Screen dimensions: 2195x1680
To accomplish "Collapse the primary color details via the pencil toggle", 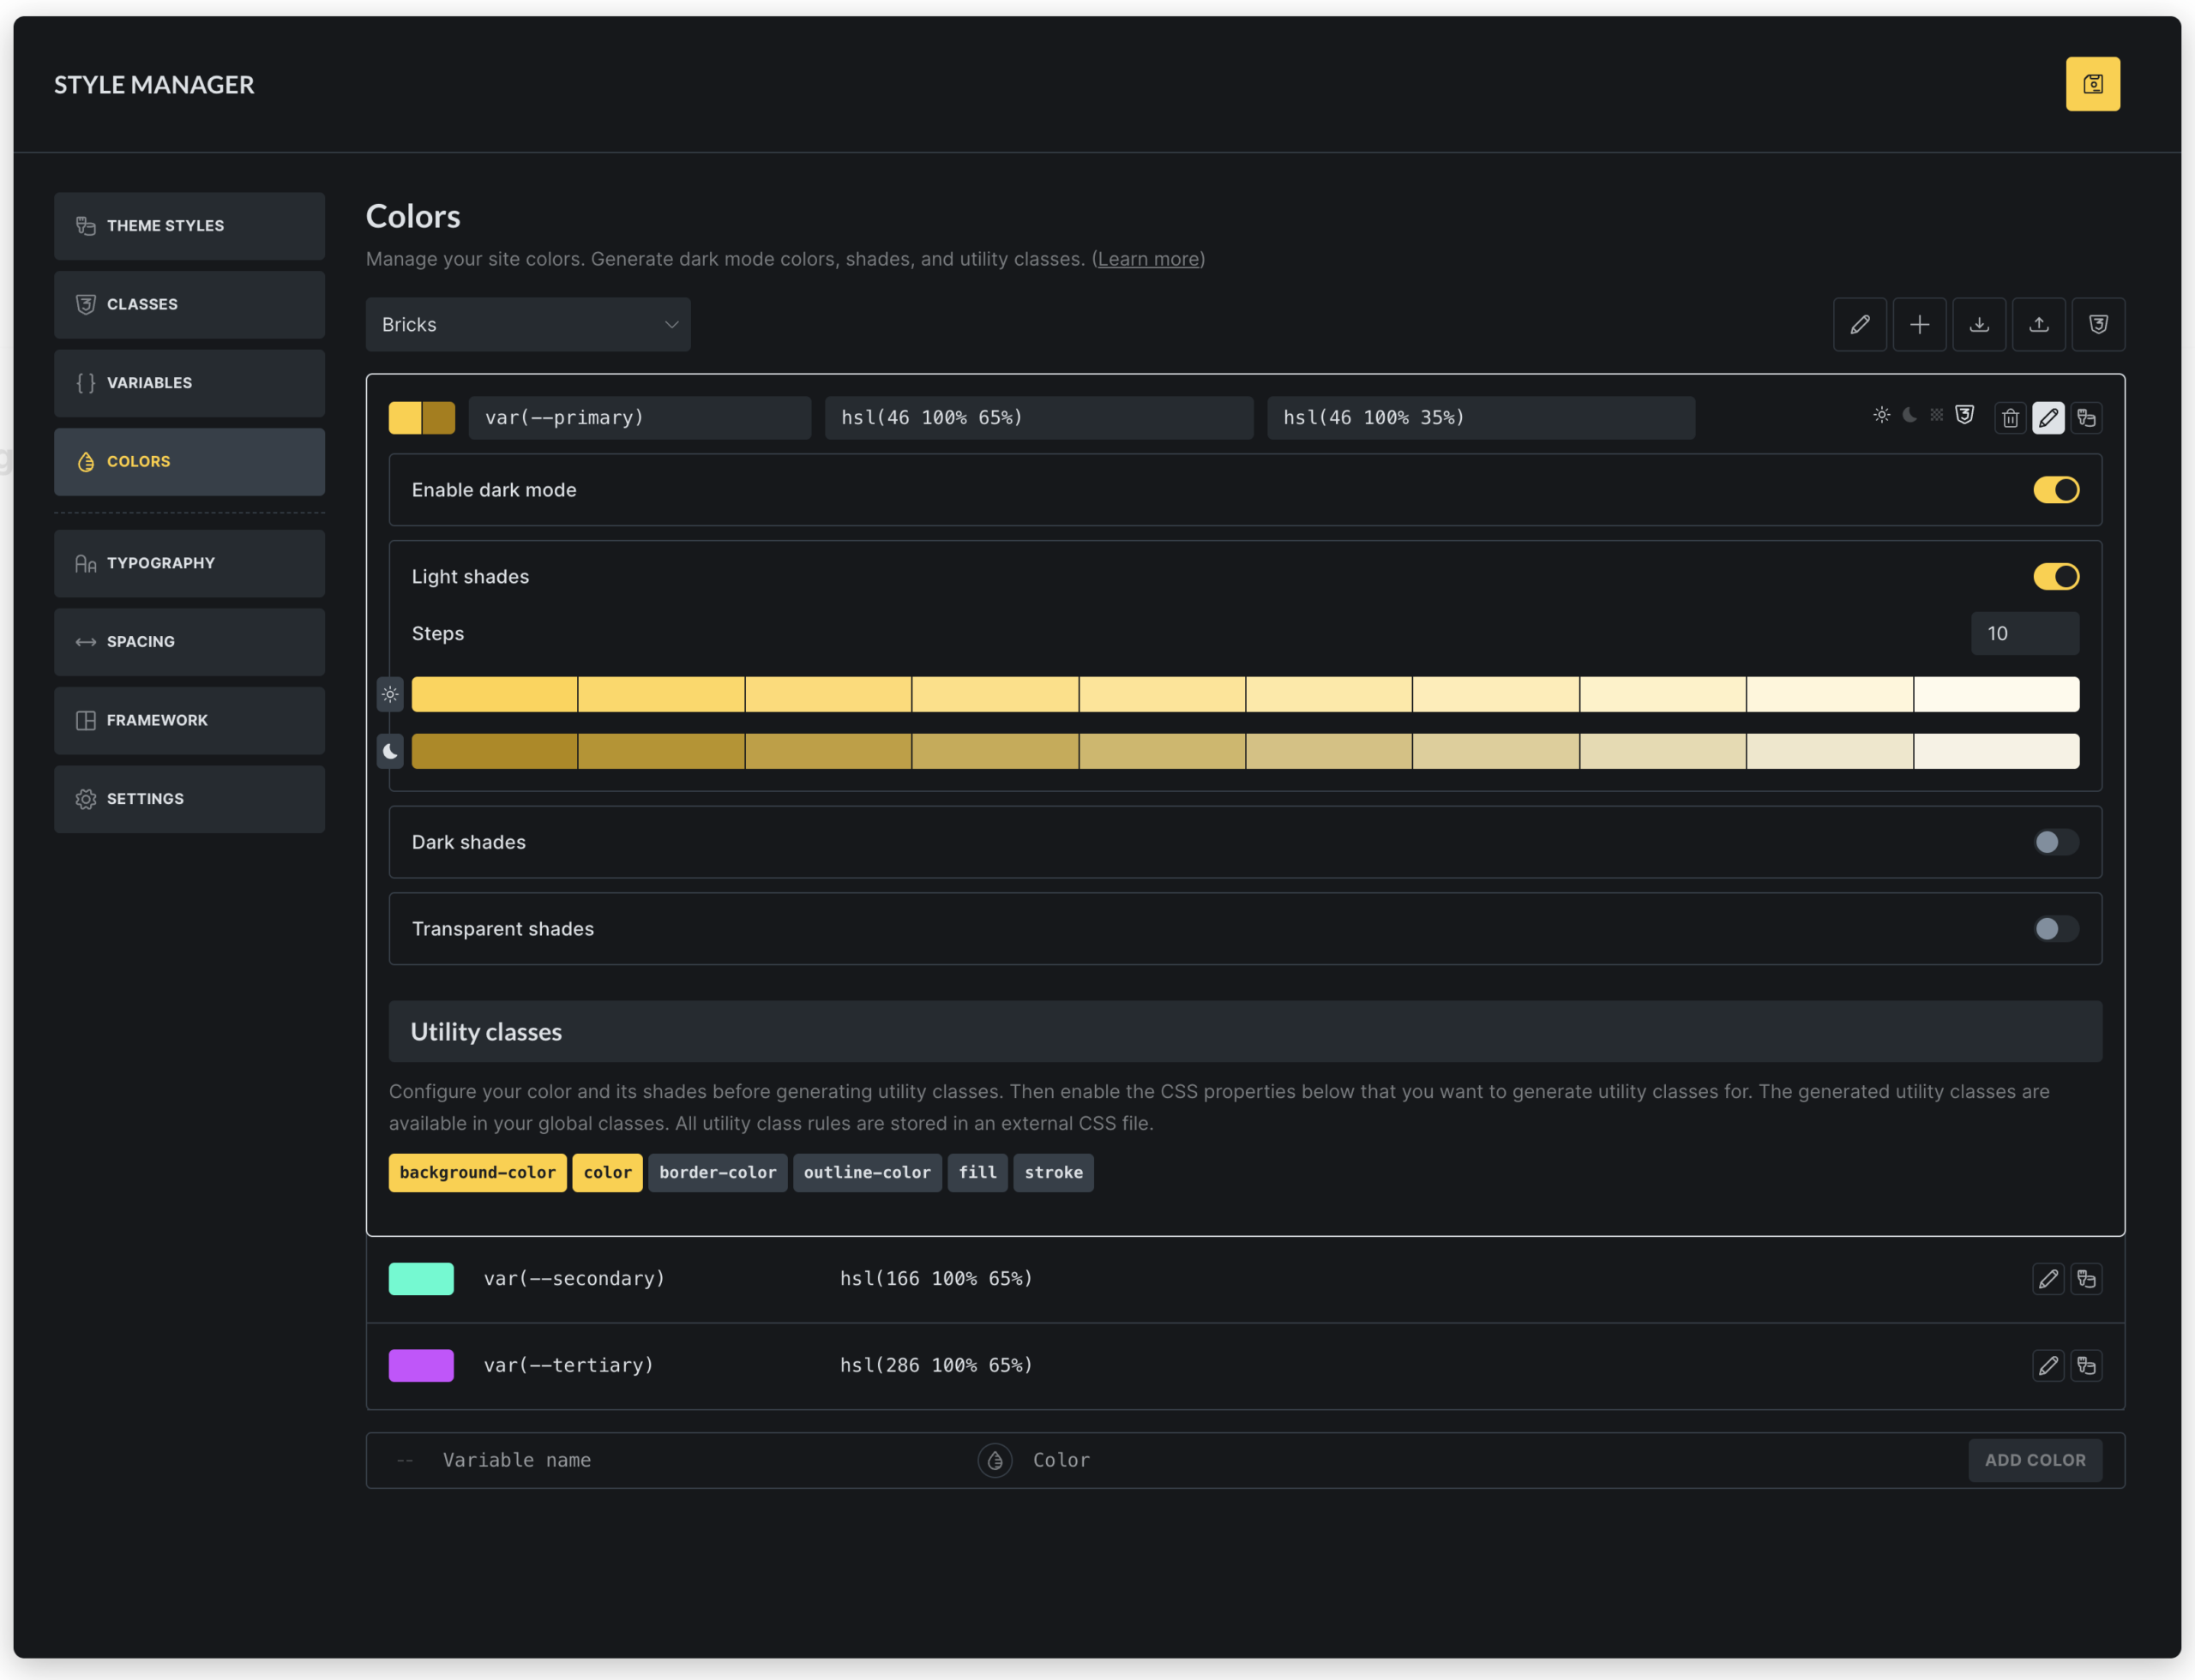I will [x=2048, y=417].
